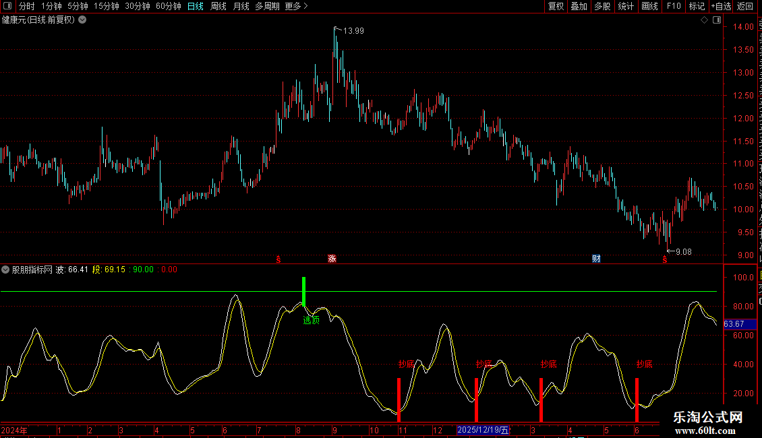Click the 抄底 signal bar at month 11
This screenshot has height=438, width=762.
point(399,400)
